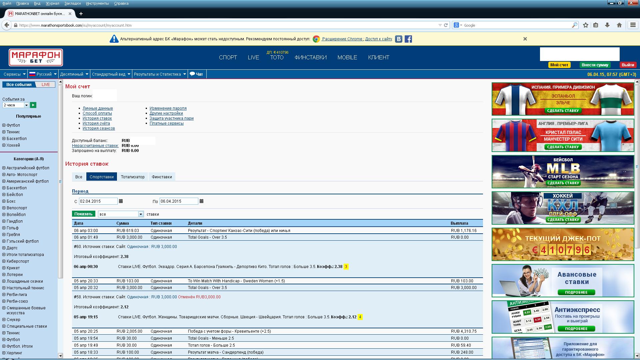Open Google search engine selector icon

click(x=457, y=25)
